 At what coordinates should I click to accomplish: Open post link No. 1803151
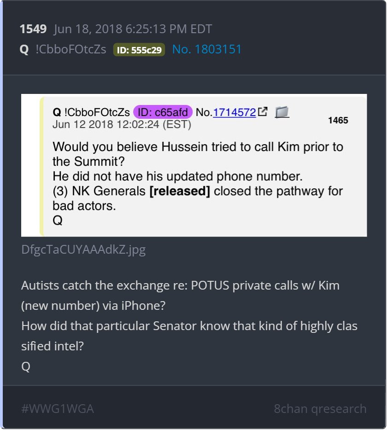[x=207, y=49]
